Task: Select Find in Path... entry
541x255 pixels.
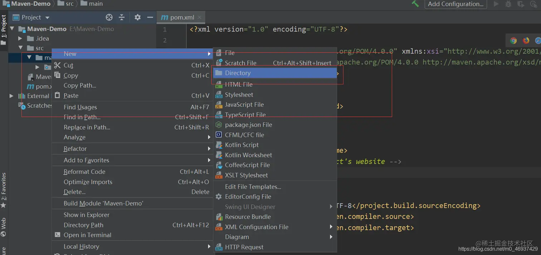Action: [x=132, y=117]
